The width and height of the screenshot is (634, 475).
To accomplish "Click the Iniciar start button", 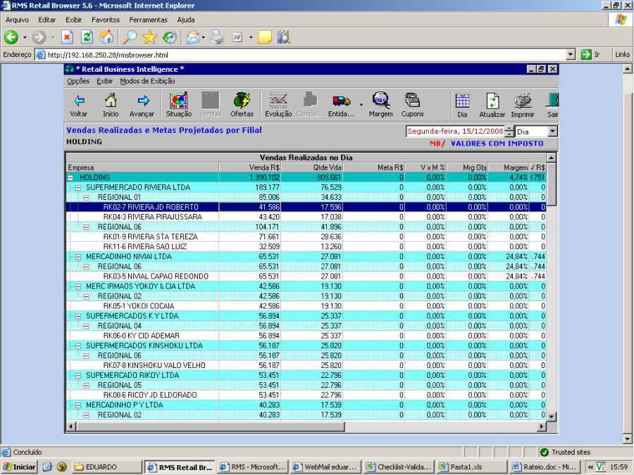I will [19, 467].
